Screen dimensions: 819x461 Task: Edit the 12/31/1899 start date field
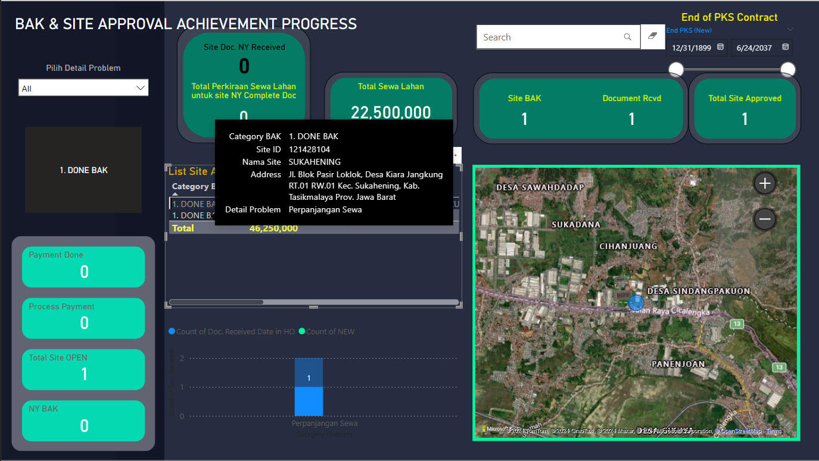click(692, 48)
